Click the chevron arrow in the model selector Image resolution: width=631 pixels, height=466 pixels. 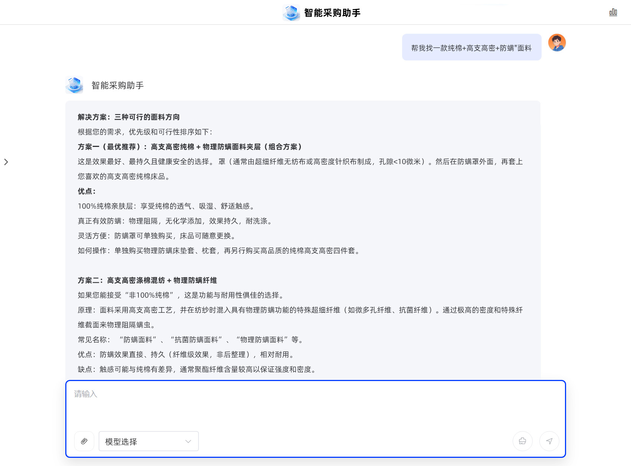click(x=187, y=441)
